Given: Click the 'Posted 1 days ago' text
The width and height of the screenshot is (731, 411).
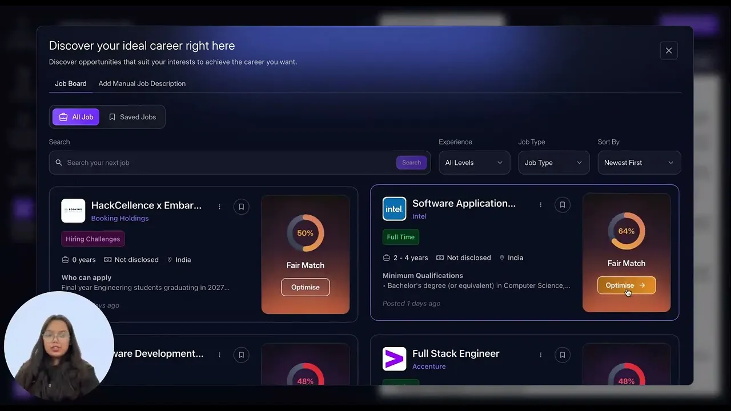Looking at the screenshot, I should tap(411, 303).
